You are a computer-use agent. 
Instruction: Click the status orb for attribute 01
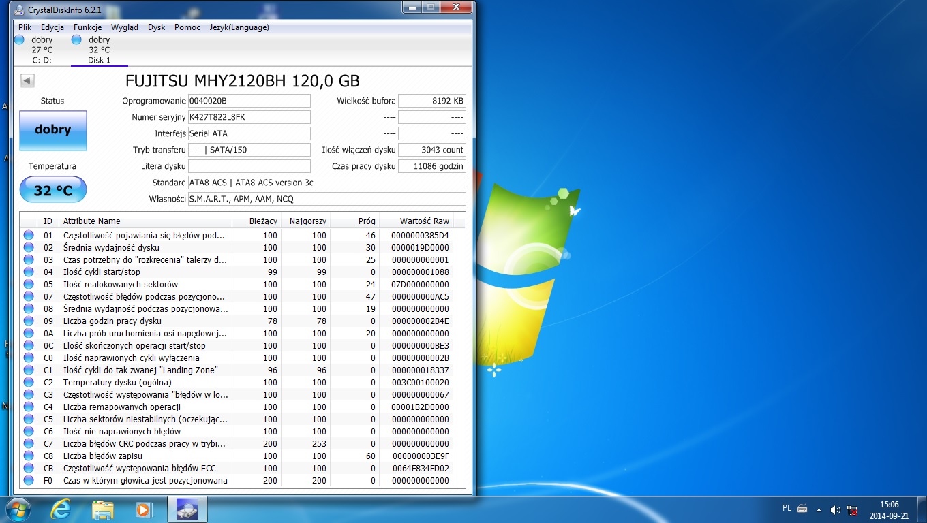(x=29, y=235)
